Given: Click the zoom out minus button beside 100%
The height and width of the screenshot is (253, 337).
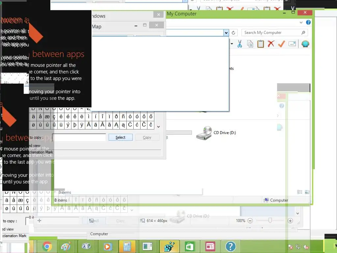Looking at the screenshot, I should click(250, 220).
